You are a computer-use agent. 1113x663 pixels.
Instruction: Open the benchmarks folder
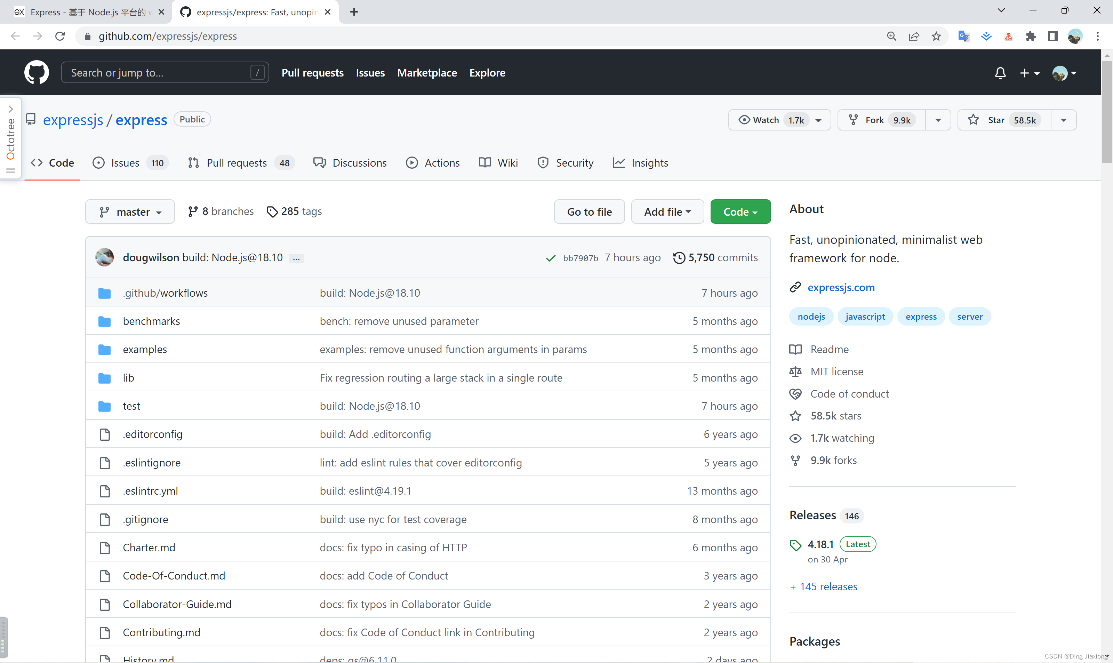point(151,321)
